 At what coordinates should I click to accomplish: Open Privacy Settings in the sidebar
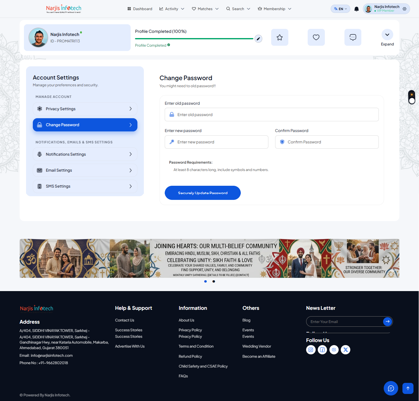[x=85, y=109]
